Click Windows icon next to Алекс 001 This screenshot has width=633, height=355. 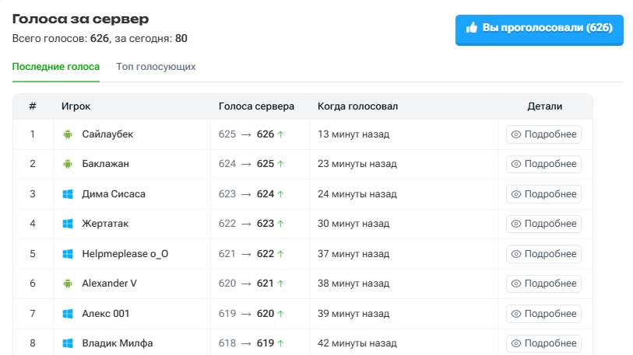tap(68, 314)
